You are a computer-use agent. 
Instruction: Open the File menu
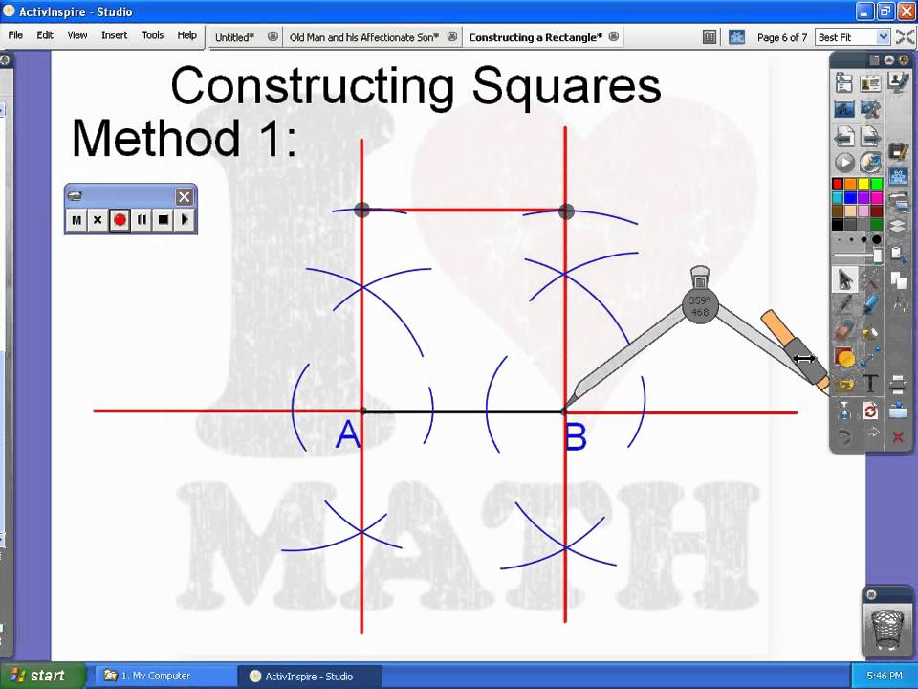[x=15, y=35]
